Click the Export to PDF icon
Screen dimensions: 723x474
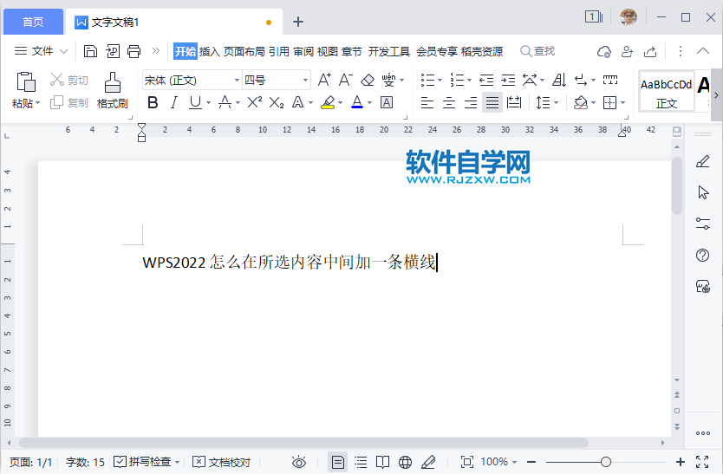(113, 51)
